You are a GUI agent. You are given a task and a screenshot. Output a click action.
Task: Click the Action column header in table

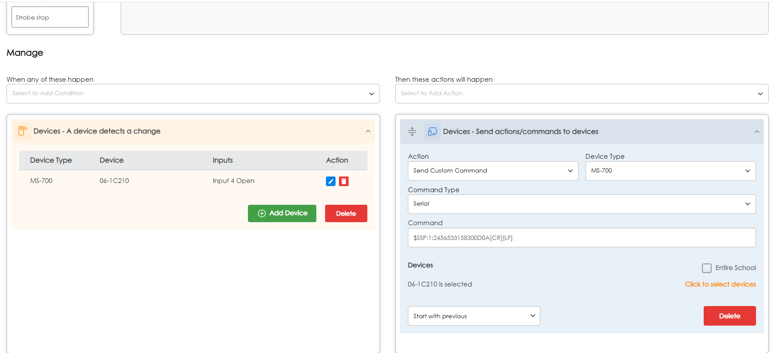click(337, 160)
